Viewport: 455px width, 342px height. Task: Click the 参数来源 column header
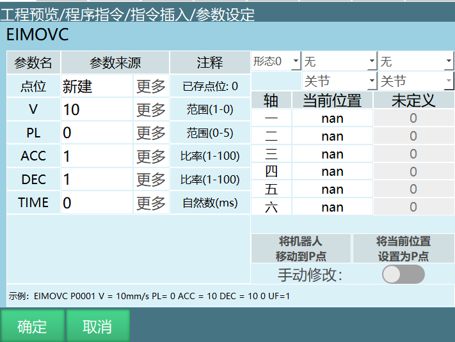click(x=115, y=62)
